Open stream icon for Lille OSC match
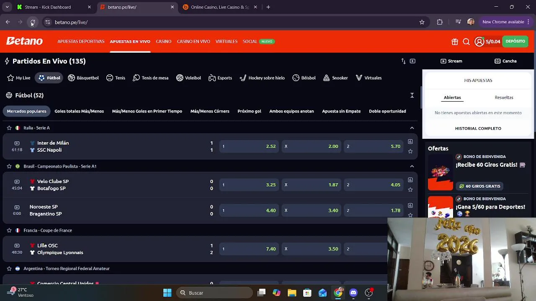536x301 pixels. coord(17,245)
